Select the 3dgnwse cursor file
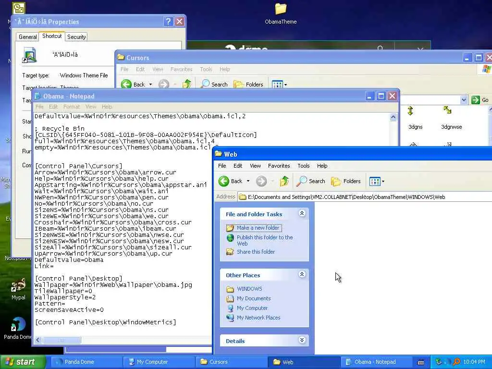 (451, 118)
